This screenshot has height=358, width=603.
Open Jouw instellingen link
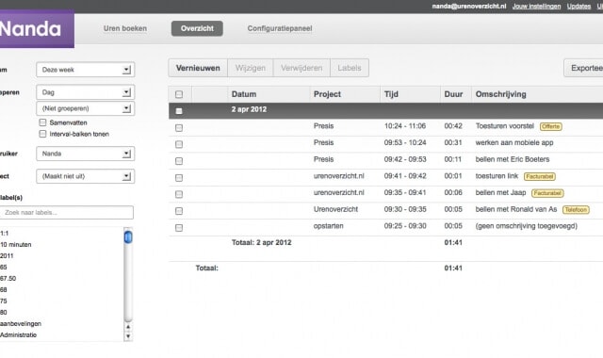click(536, 7)
